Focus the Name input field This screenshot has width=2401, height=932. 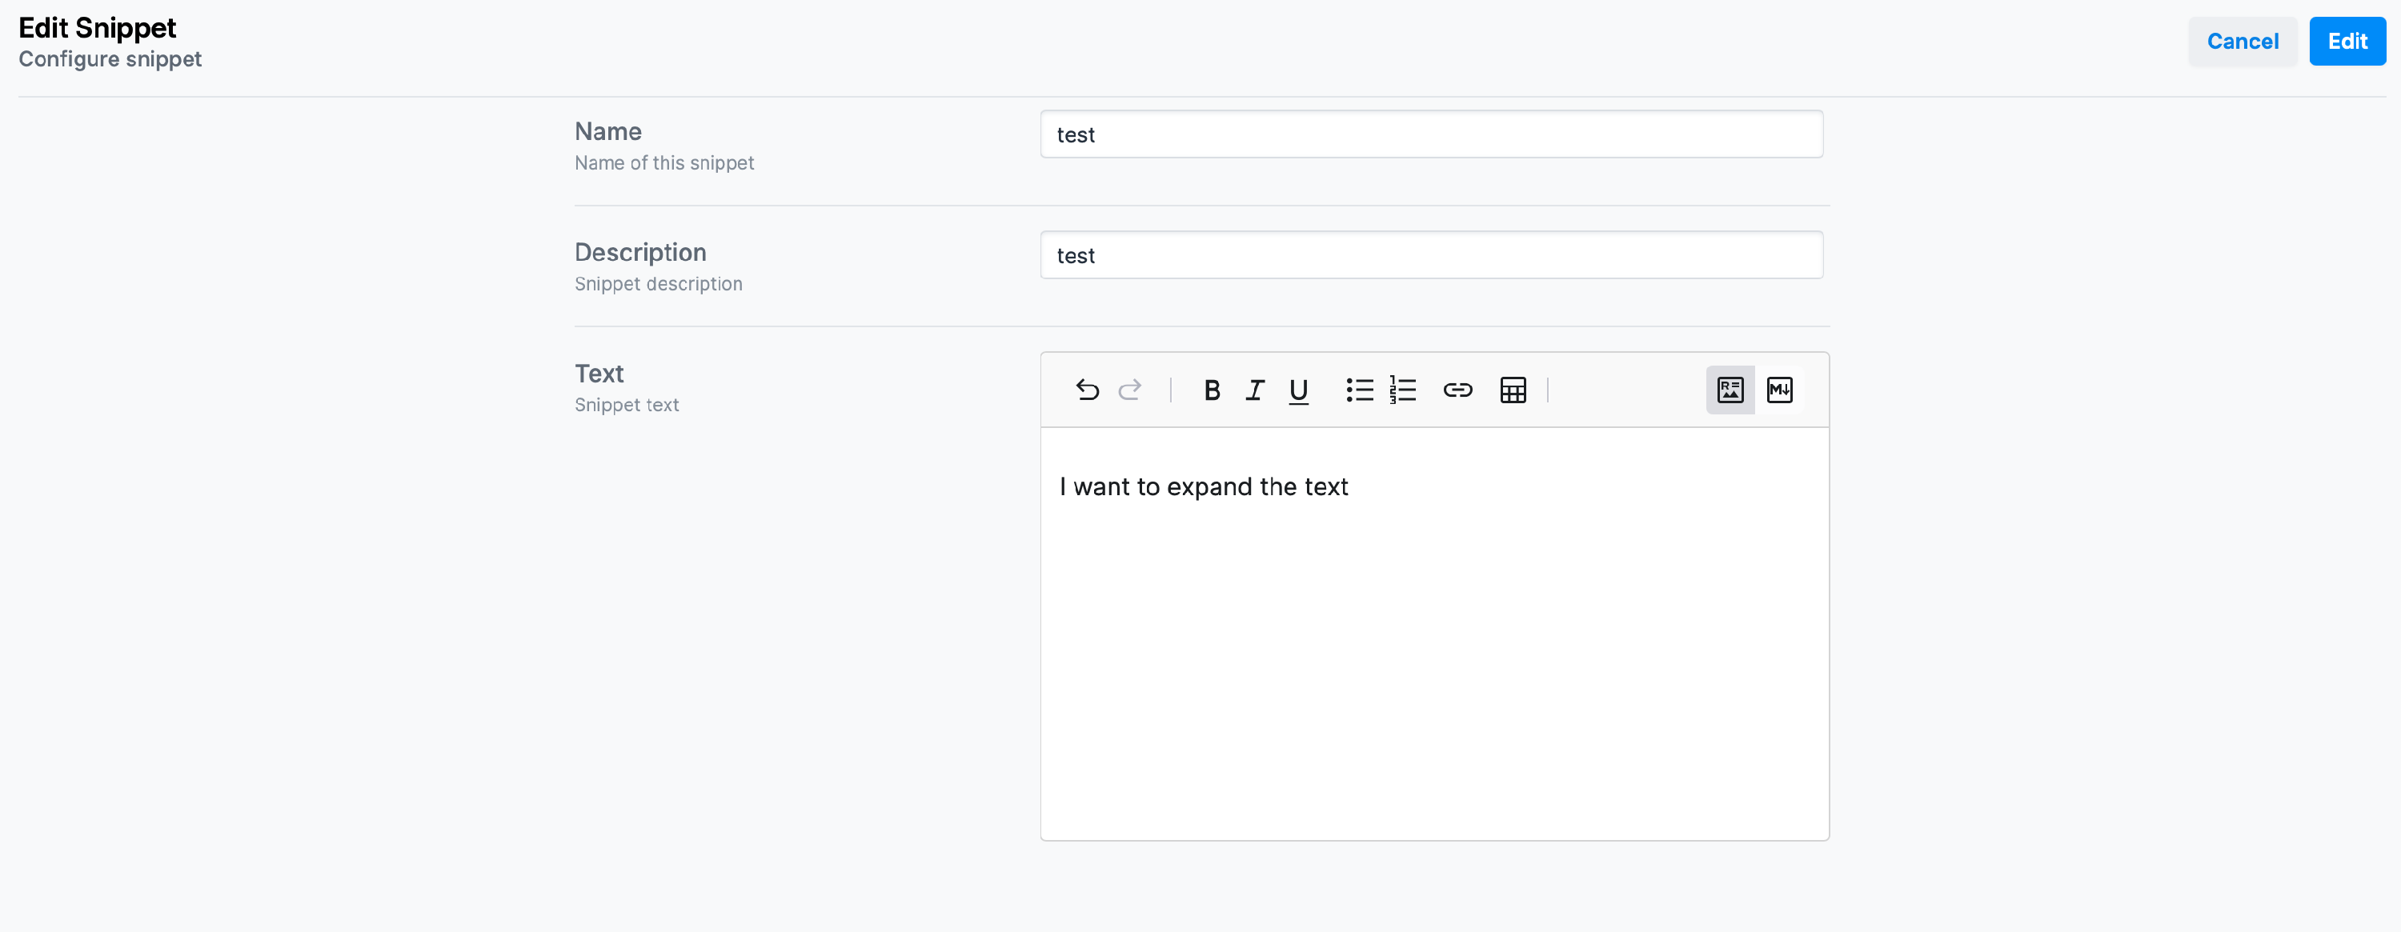coord(1431,134)
